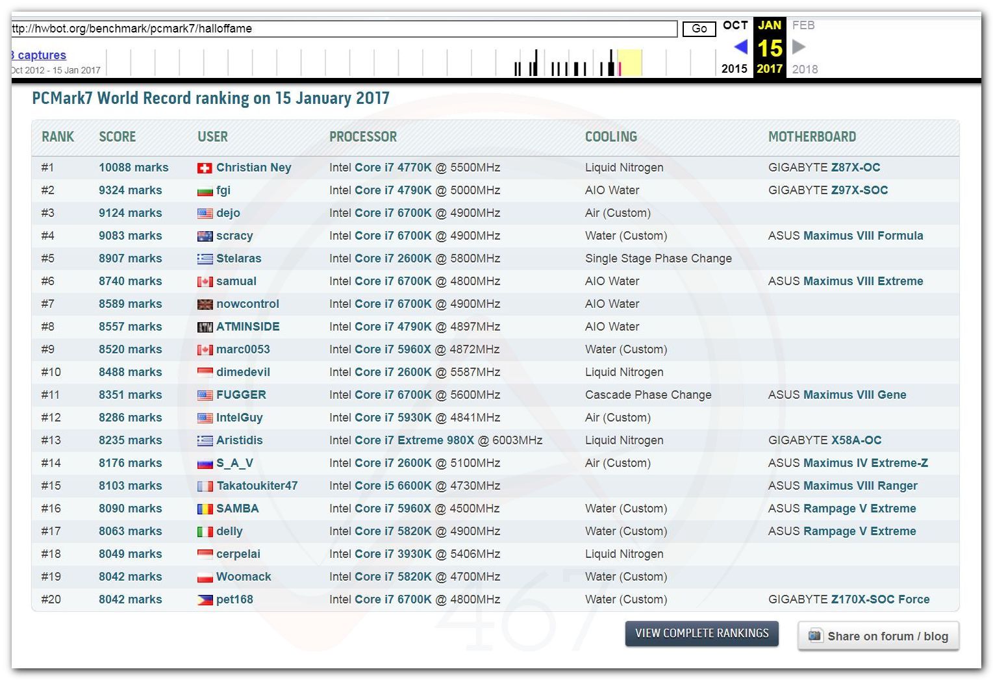Click the Philippine flag beside pet168
The width and height of the screenshot is (993, 680).
click(205, 600)
